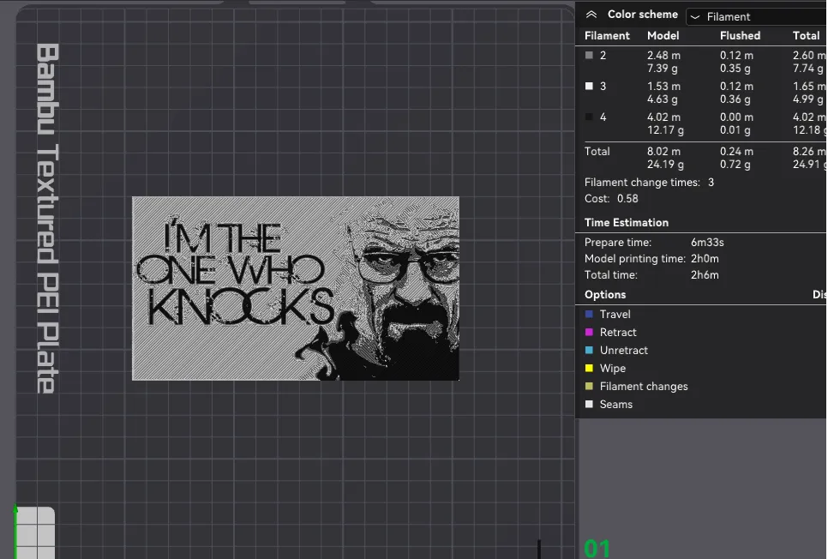Click the Cost value 0.58

click(627, 199)
